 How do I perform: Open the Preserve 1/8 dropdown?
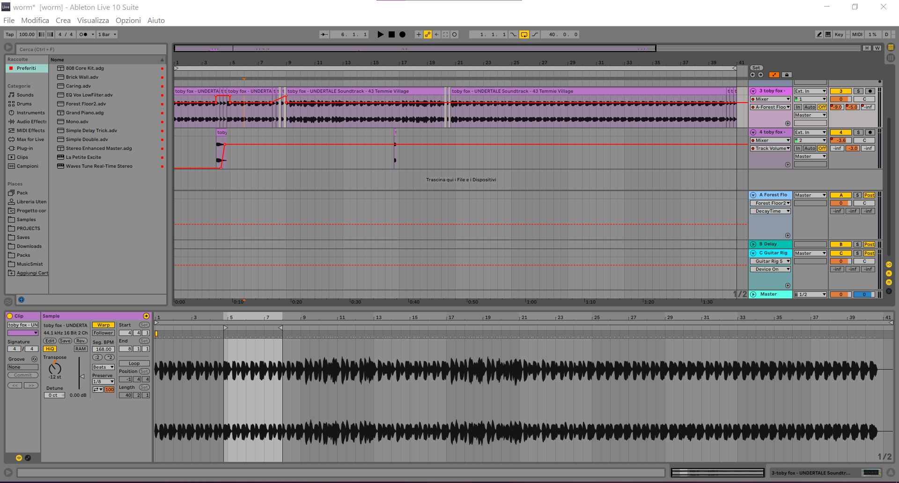pyautogui.click(x=103, y=382)
